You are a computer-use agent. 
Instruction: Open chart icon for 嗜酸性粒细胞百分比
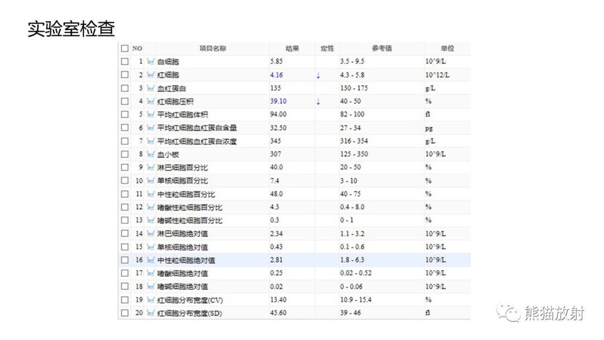pyautogui.click(x=150, y=207)
